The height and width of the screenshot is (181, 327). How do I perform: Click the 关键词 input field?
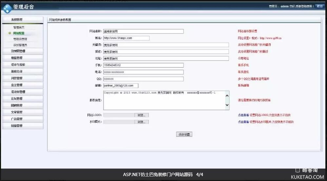[x=166, y=45]
